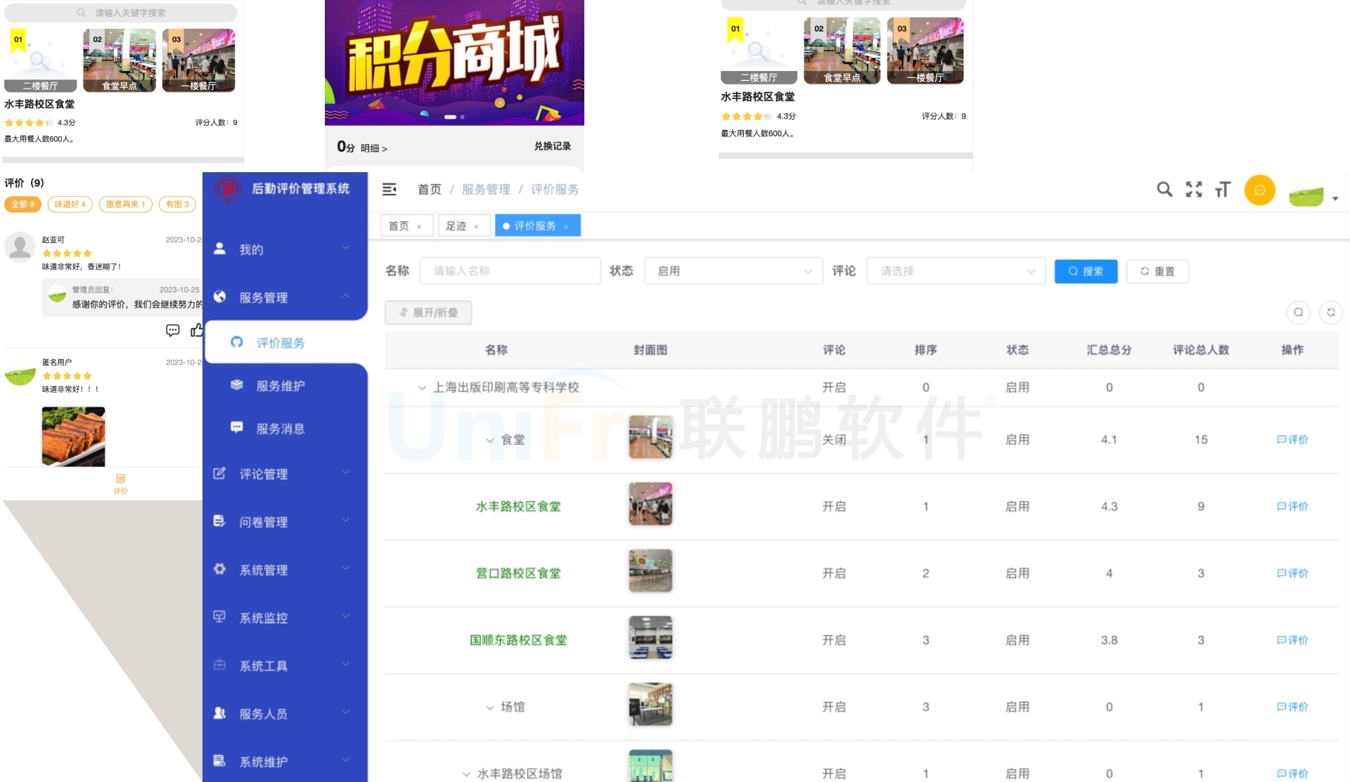Activate the 全部 9 reviews filter

pyautogui.click(x=22, y=204)
